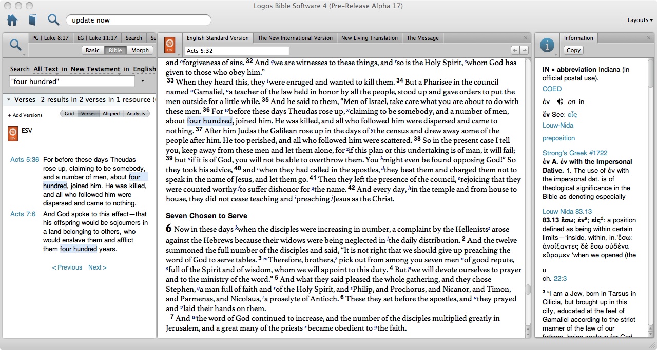657x350 pixels.
Task: Open Louw Nida 83.13 link
Action: [567, 211]
